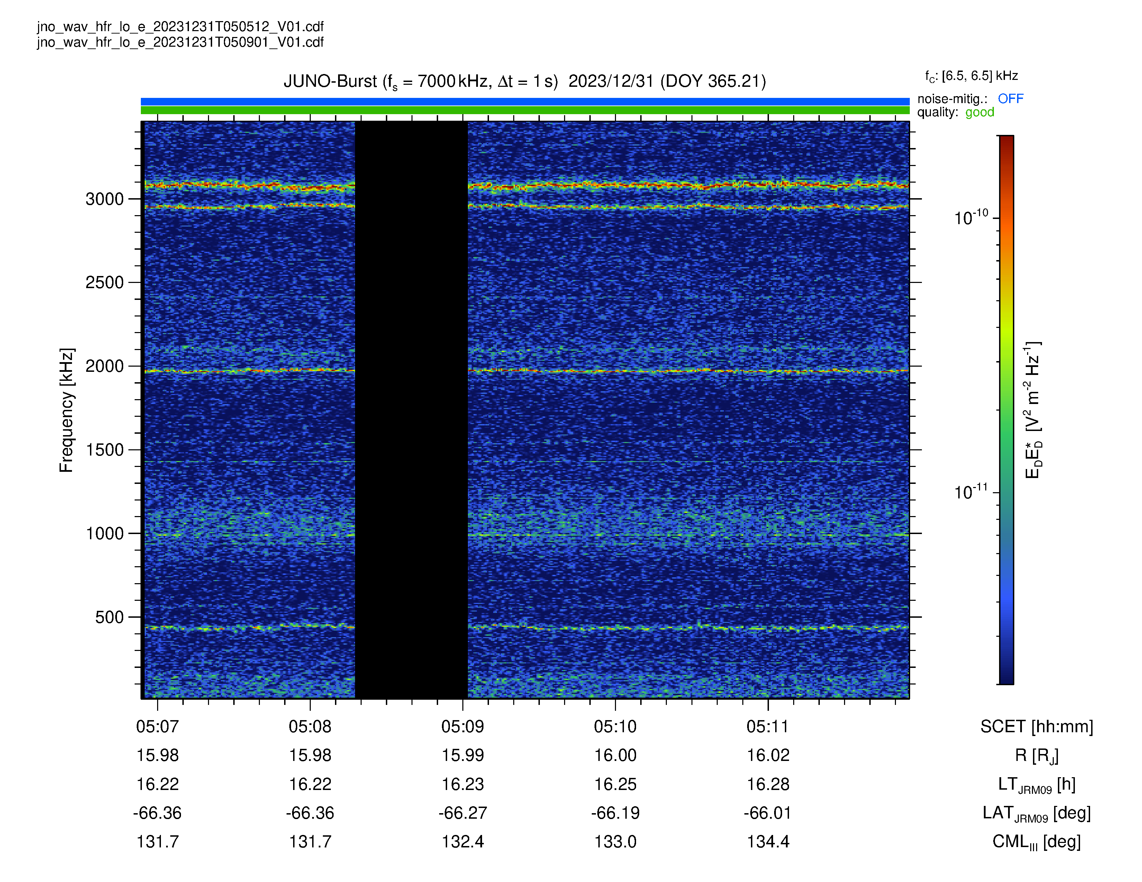This screenshot has width=1142, height=882.
Task: Click the 2000 kHz frequency tick label
Action: [x=105, y=366]
